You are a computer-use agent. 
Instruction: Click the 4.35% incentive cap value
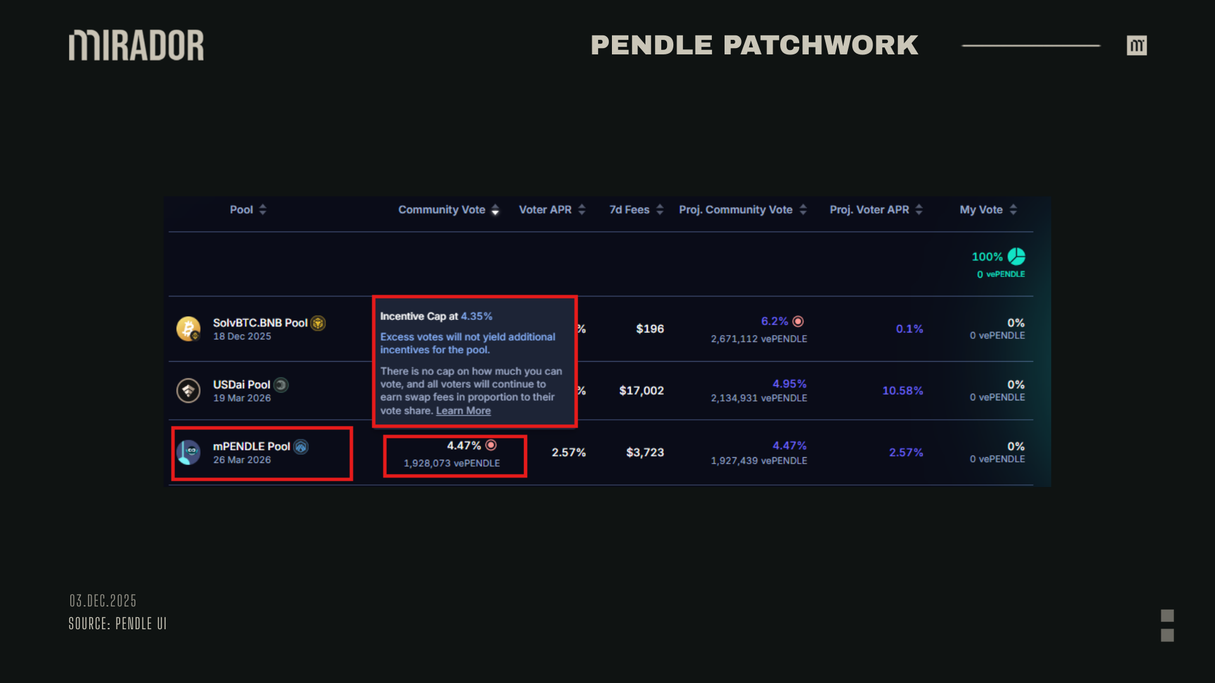point(477,316)
